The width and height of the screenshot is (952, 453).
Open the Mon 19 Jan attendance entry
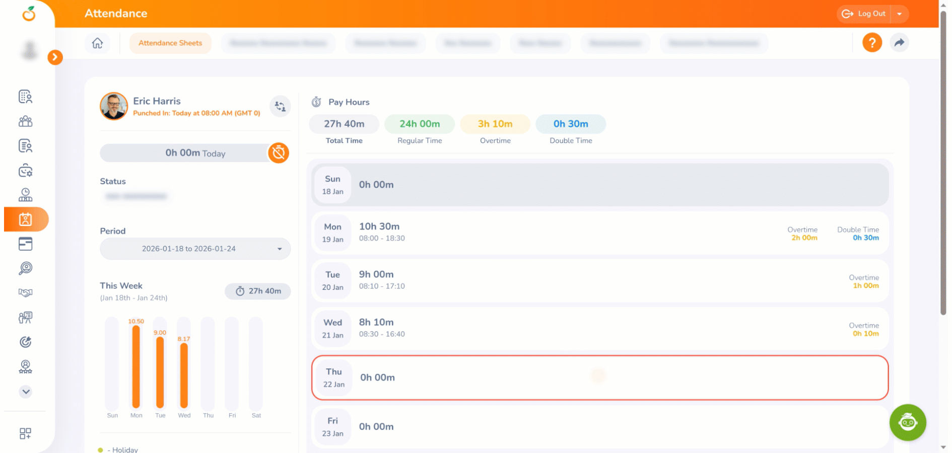point(599,233)
